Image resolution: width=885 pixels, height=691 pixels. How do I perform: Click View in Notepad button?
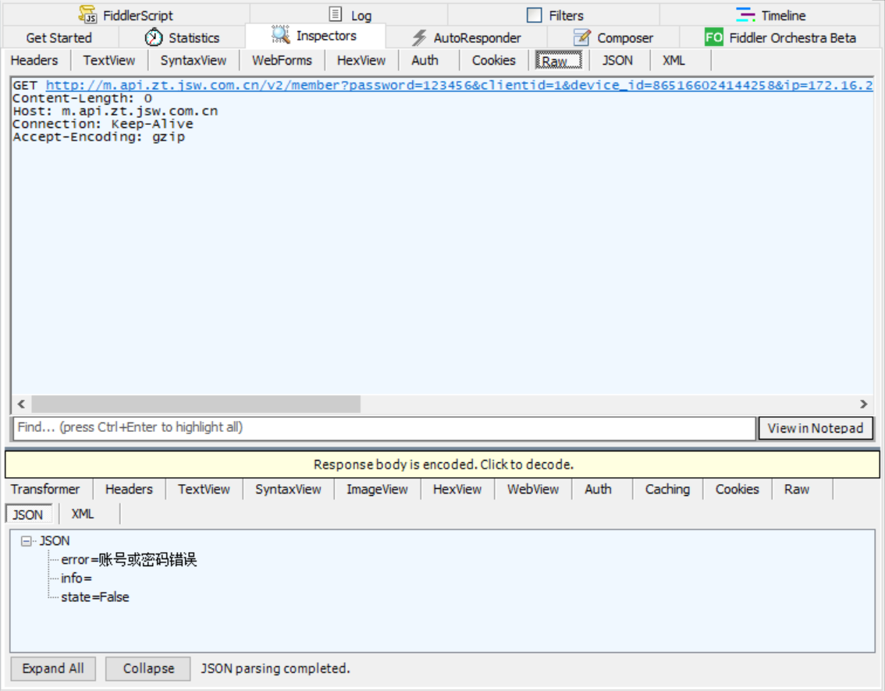[815, 428]
